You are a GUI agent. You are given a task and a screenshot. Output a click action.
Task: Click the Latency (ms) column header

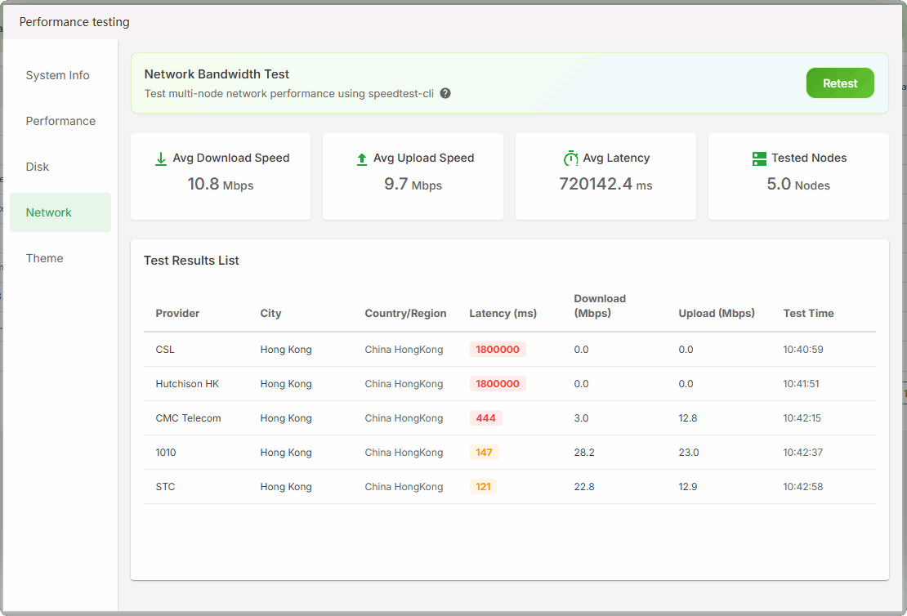pyautogui.click(x=503, y=314)
